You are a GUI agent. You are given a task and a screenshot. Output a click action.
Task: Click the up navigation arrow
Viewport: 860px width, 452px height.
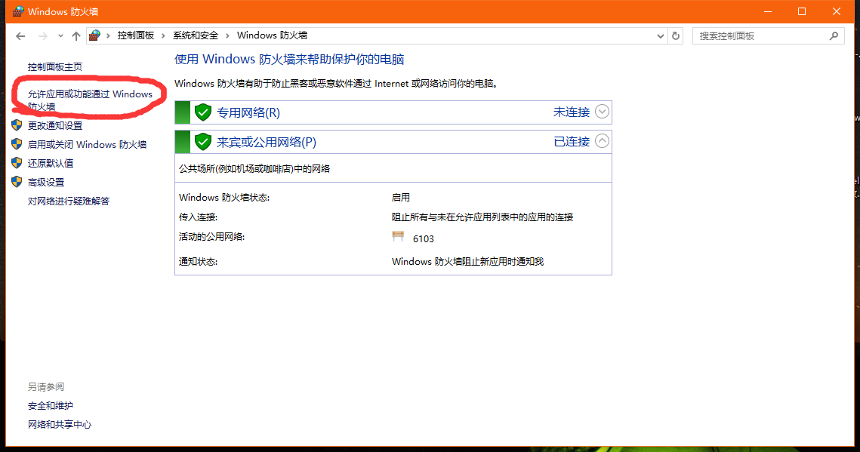[x=76, y=35]
